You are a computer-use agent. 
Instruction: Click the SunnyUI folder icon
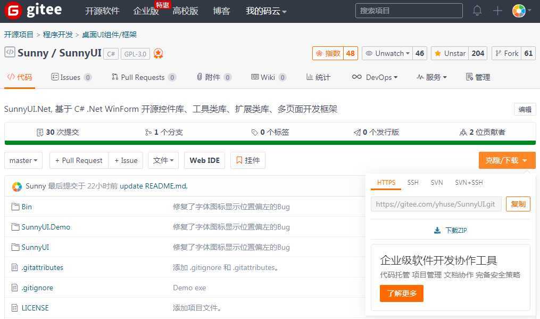(15, 247)
